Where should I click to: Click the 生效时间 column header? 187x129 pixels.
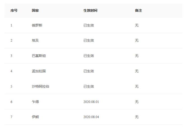pos(90,10)
